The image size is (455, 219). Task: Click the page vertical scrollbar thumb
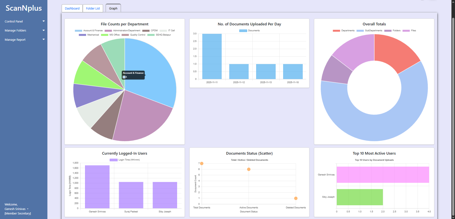pos(453,116)
